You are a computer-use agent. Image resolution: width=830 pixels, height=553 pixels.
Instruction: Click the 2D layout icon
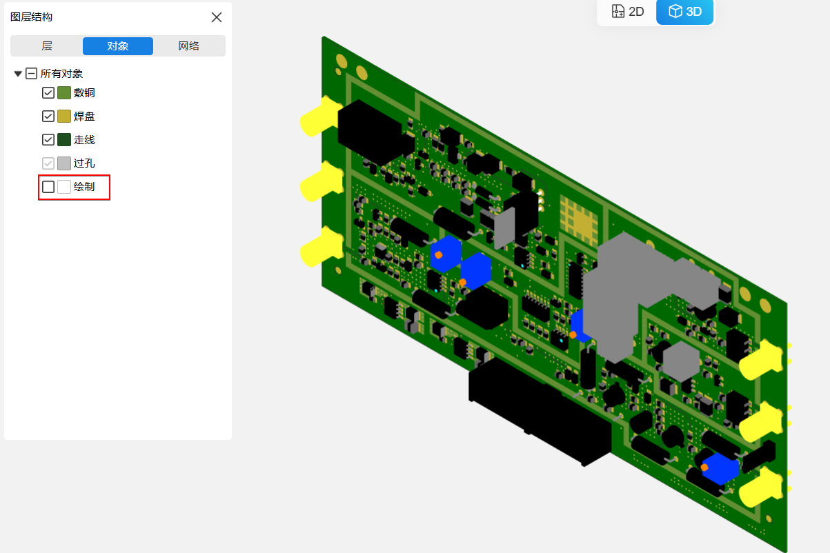pyautogui.click(x=618, y=12)
